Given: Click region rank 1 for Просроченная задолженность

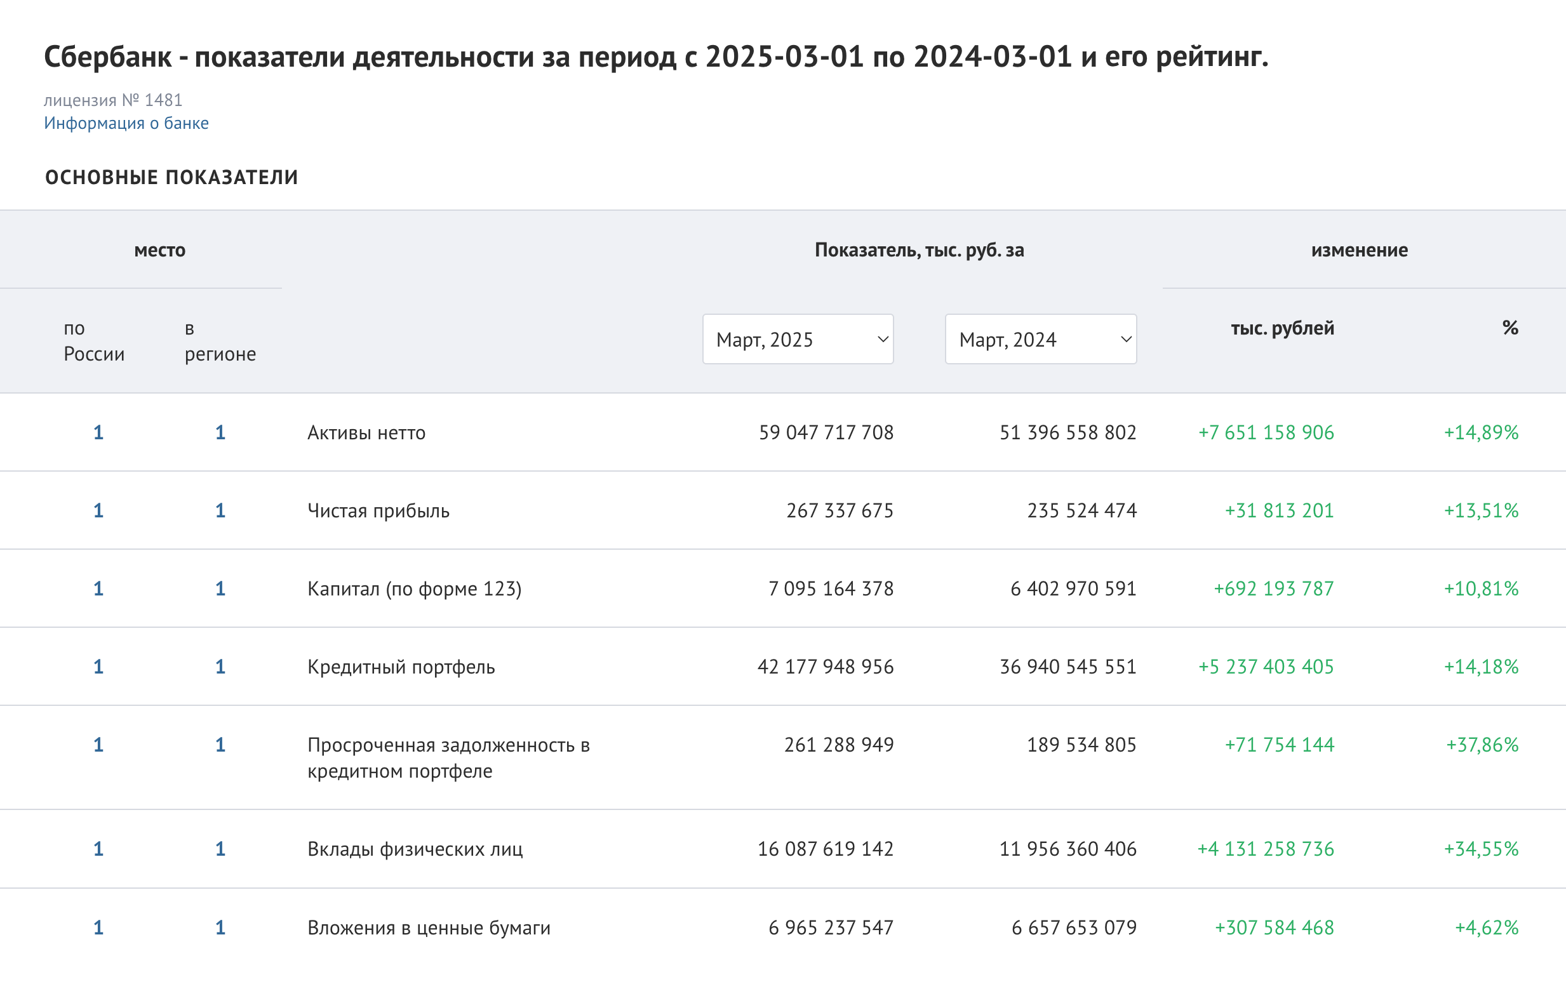Looking at the screenshot, I should coord(220,745).
